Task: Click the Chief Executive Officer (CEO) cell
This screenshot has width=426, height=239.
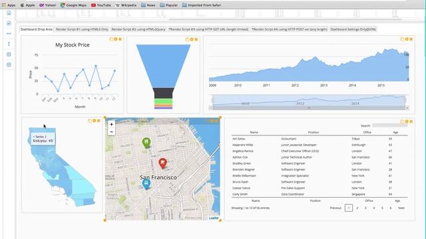Action: tap(300, 151)
